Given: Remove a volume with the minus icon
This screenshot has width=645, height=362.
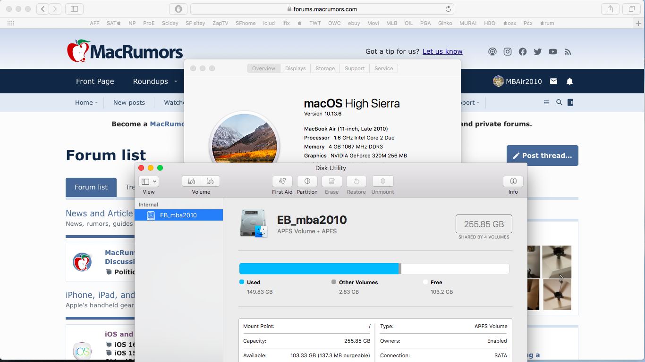Looking at the screenshot, I should pyautogui.click(x=211, y=181).
